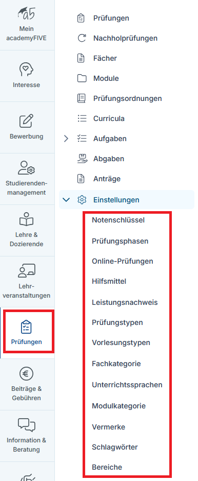Click the document icon beside Anträge
Image resolution: width=198 pixels, height=481 pixels.
coord(81,179)
